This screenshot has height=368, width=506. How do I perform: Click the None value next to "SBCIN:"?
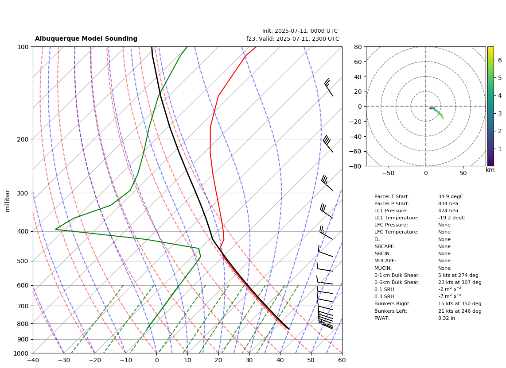444,253
